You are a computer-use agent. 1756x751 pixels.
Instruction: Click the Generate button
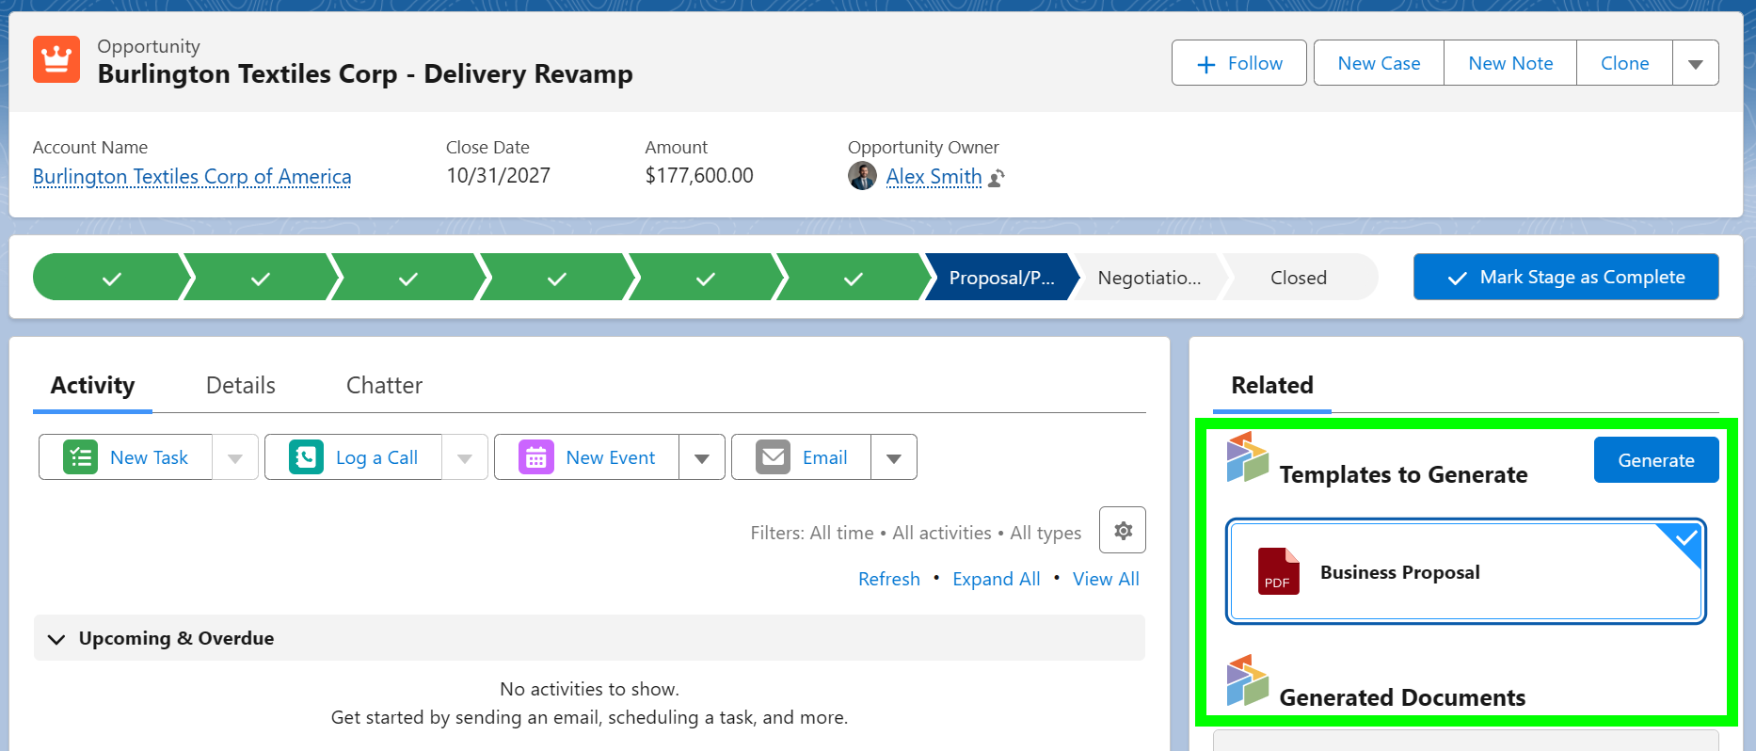pos(1655,460)
